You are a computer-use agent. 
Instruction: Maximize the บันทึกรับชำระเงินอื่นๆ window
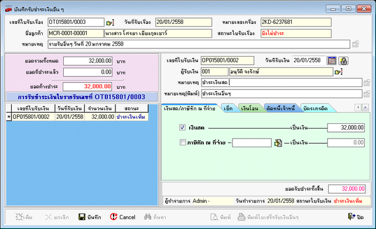pyautogui.click(x=348, y=9)
